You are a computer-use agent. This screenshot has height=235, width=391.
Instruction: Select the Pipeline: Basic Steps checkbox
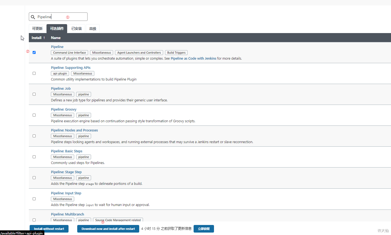coord(34,157)
